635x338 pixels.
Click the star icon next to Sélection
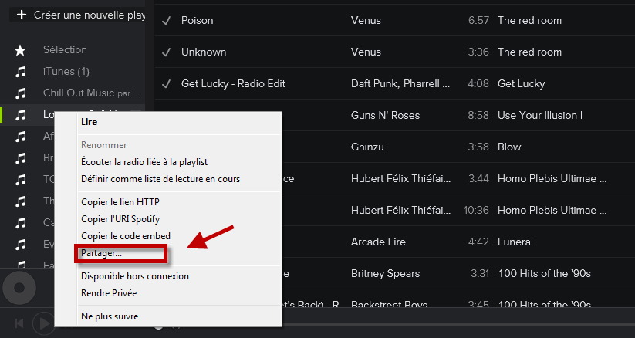pos(21,50)
